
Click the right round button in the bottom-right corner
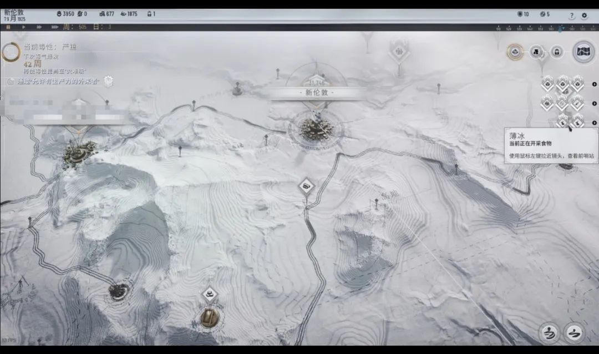(574, 333)
